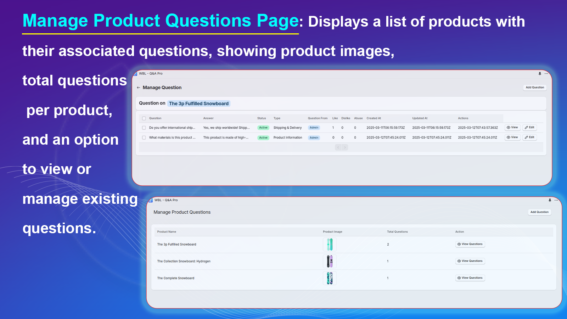Click the 'Updated At' column header
Screen dimensions: 567x319
click(420, 118)
